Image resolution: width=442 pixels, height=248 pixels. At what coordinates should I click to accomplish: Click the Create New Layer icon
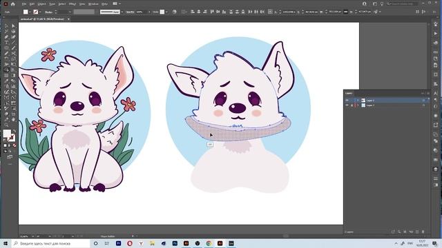pyautogui.click(x=417, y=231)
